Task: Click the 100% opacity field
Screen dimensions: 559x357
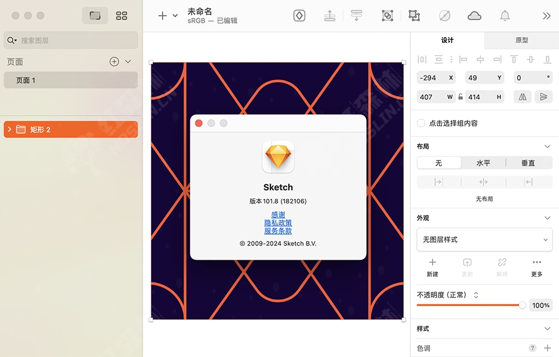Action: (x=541, y=305)
